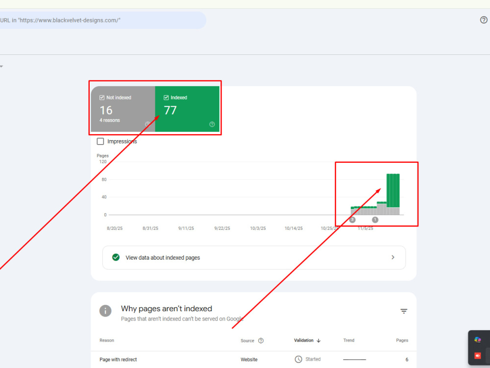Toggle the Indexed checkbox
Image resolution: width=490 pixels, height=368 pixels.
(x=166, y=98)
